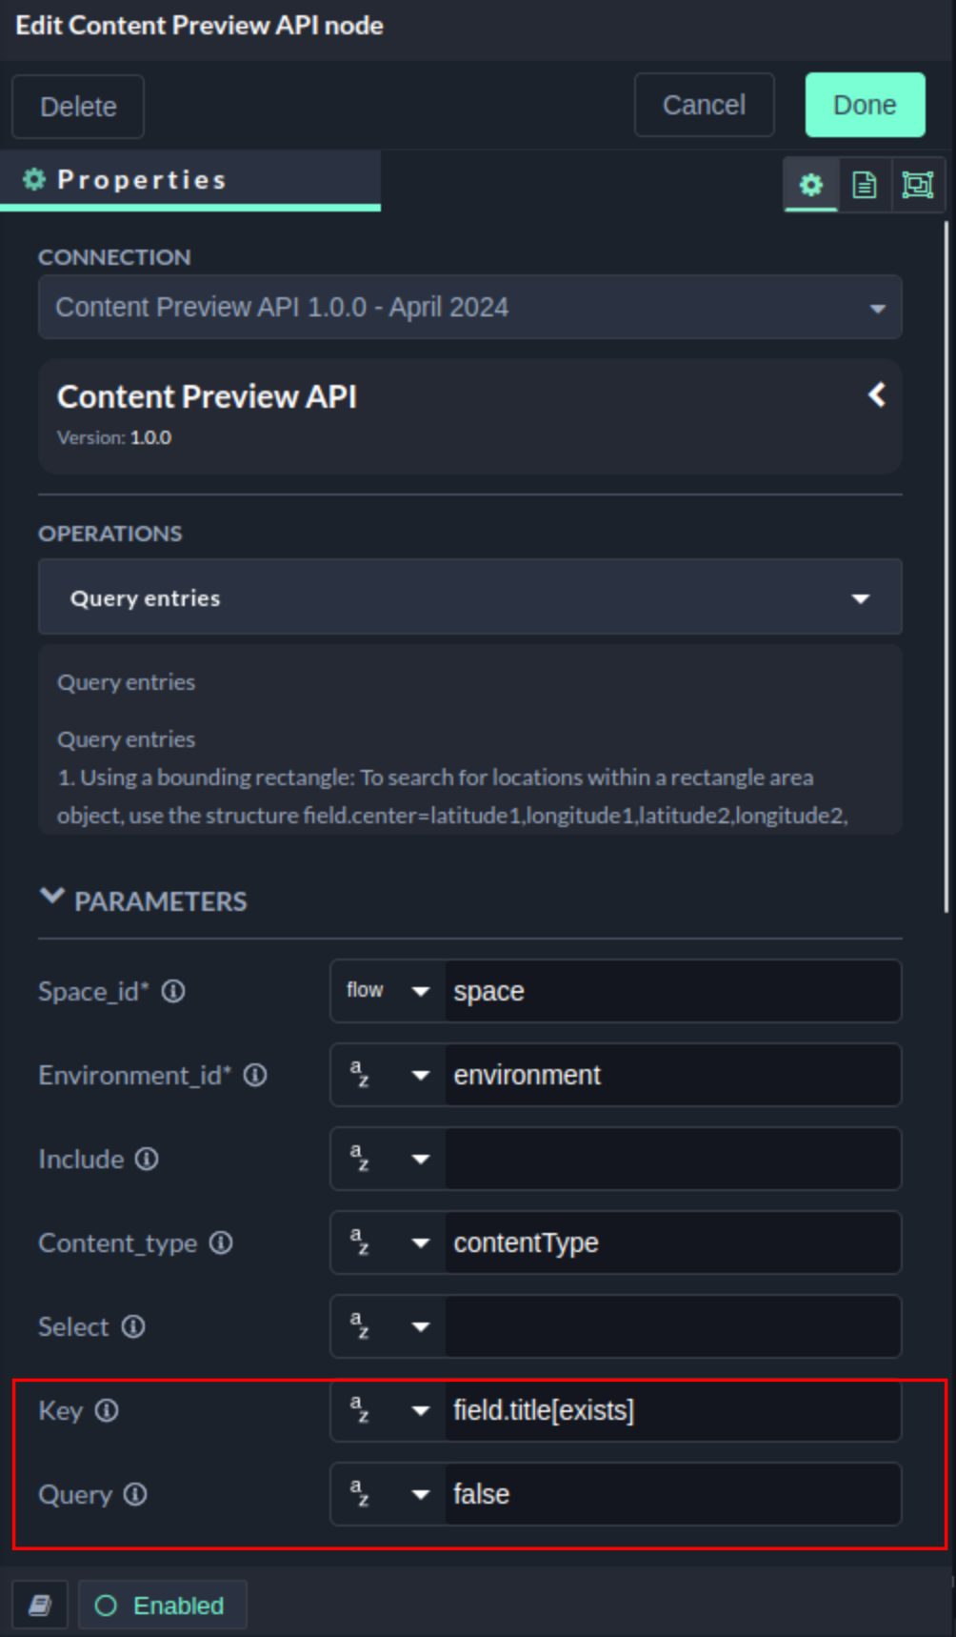Image resolution: width=956 pixels, height=1637 pixels.
Task: Click the Done button
Action: [865, 105]
